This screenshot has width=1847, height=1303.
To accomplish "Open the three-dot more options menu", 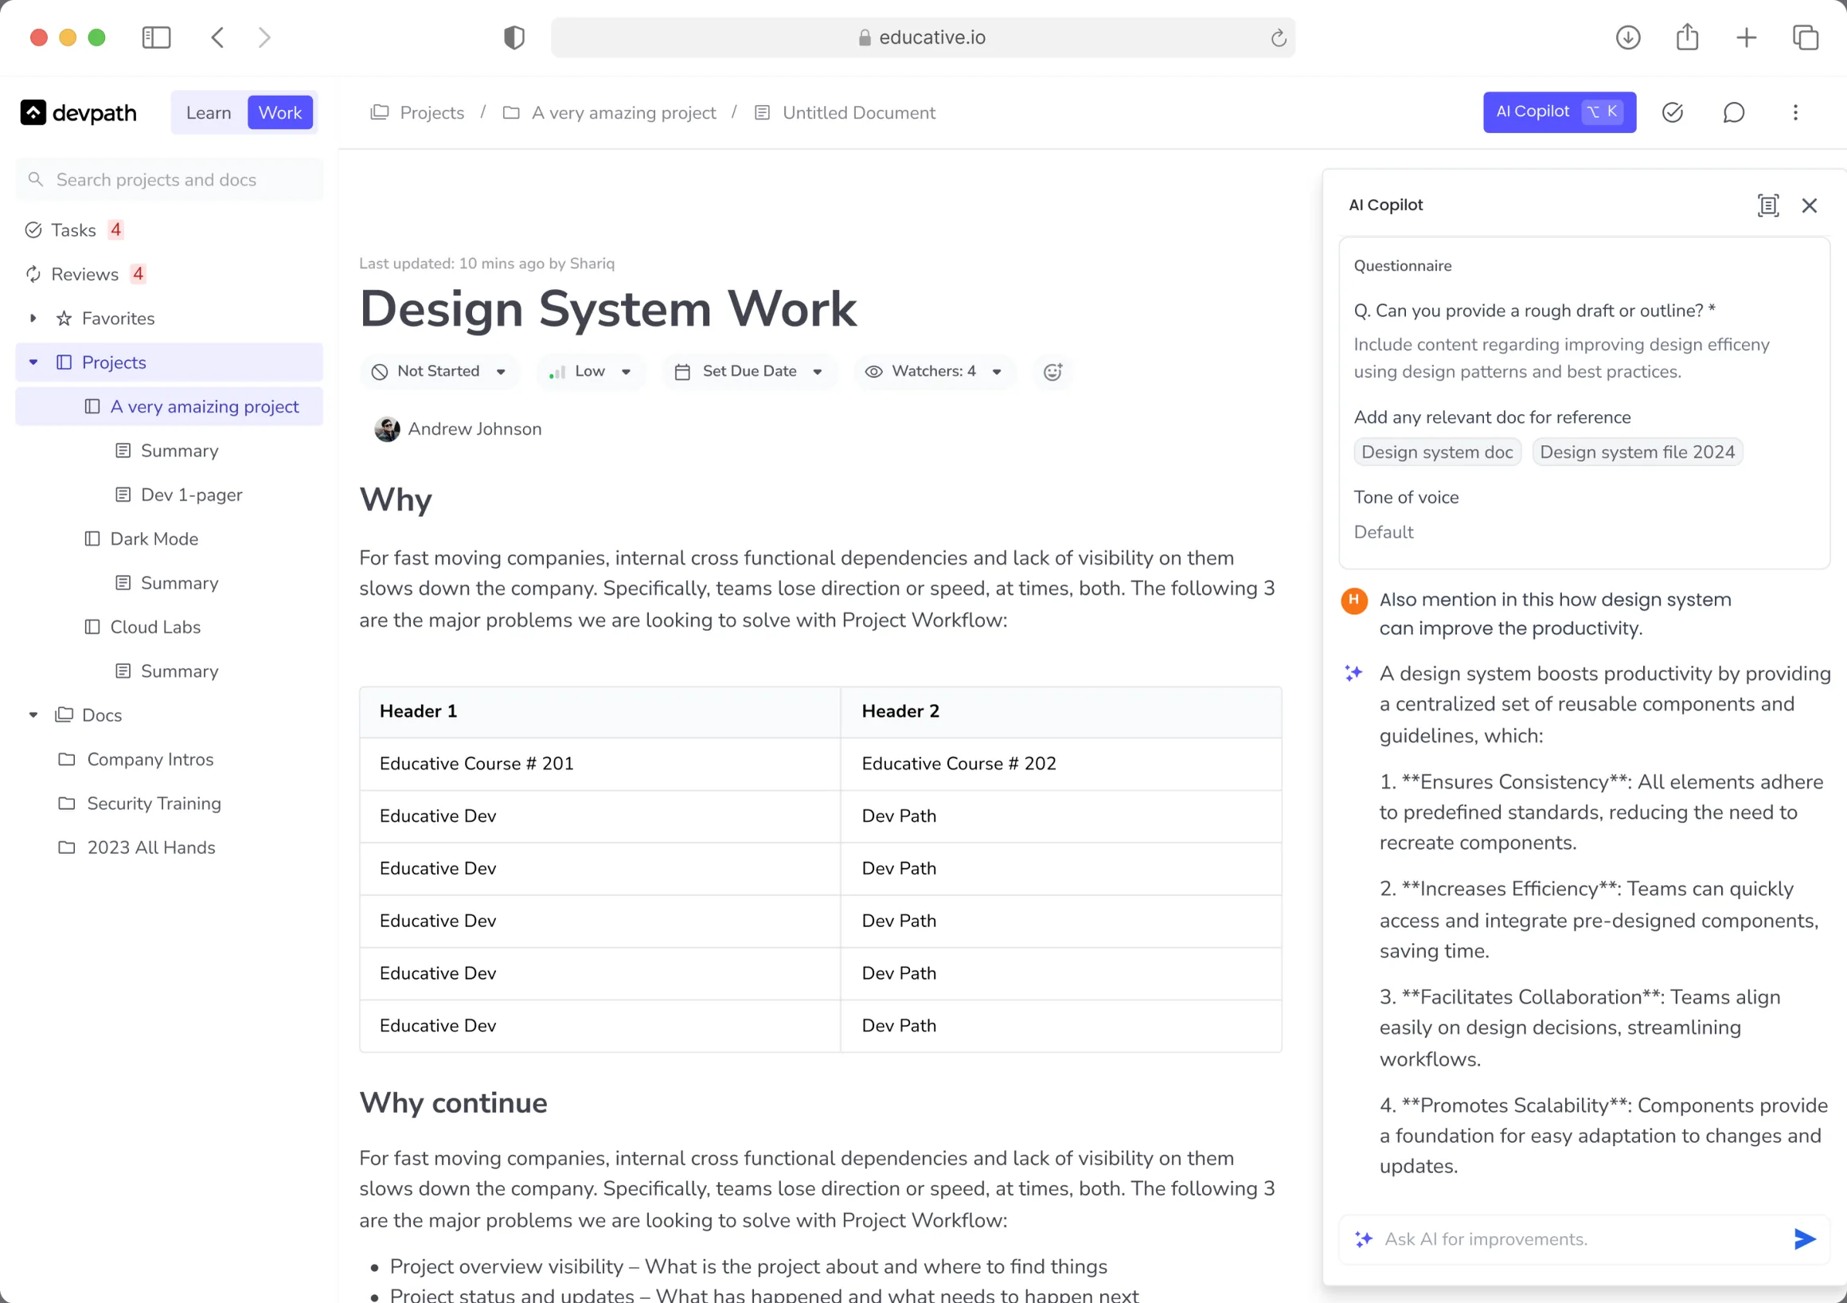I will point(1794,112).
